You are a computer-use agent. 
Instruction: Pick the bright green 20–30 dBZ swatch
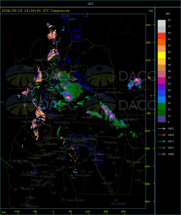(162, 106)
